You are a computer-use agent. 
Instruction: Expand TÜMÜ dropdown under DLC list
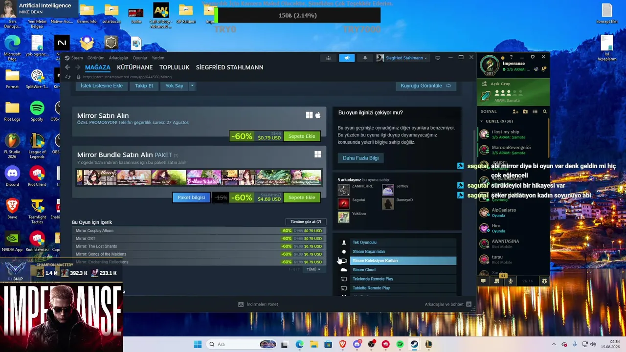pos(313,269)
